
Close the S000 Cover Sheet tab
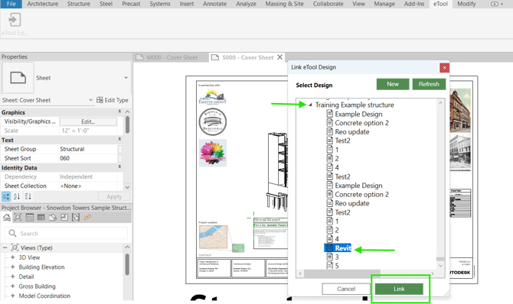279,57
